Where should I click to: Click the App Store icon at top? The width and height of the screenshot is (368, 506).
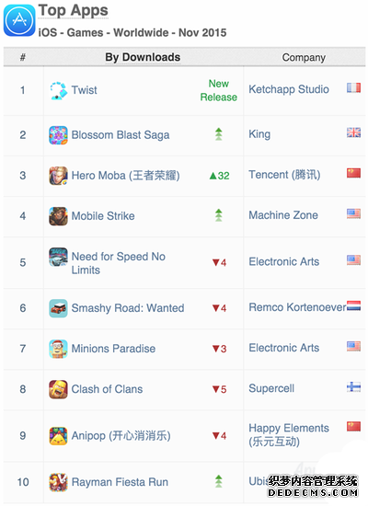pos(19,20)
